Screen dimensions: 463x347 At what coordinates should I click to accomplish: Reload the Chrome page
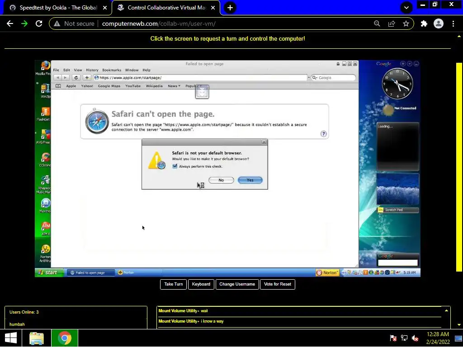click(39, 23)
